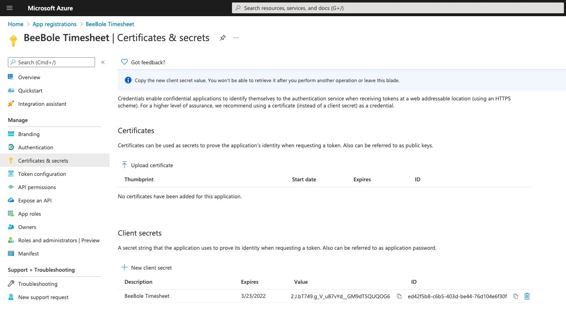The height and width of the screenshot is (319, 566).
Task: Open API permissions
Action: coord(37,187)
